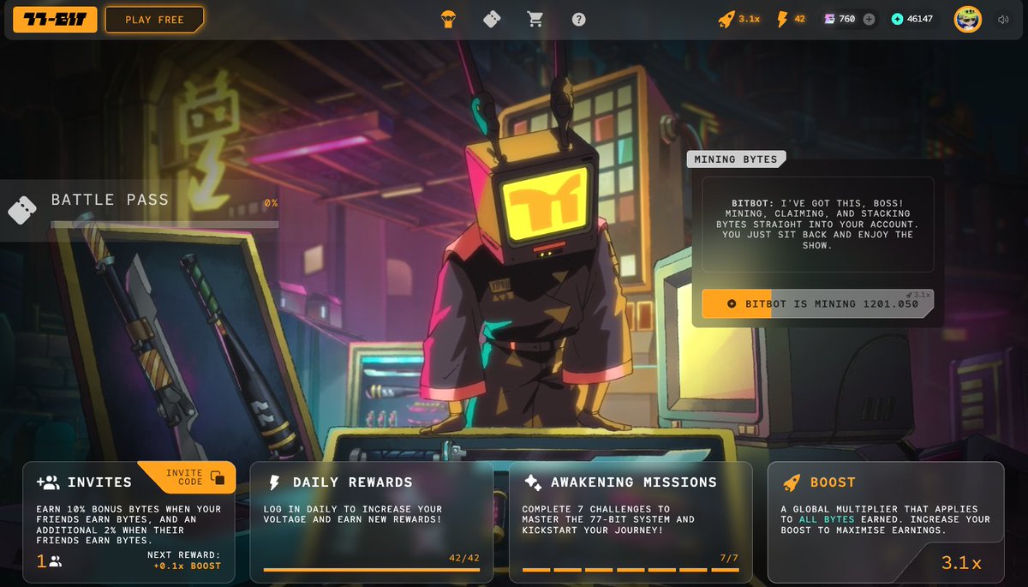Click the Daily Rewards description text
The image size is (1028, 587).
354,514
